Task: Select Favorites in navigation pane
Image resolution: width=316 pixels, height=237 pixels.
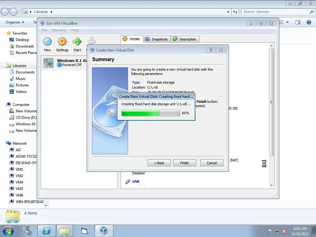Action: pos(20,33)
